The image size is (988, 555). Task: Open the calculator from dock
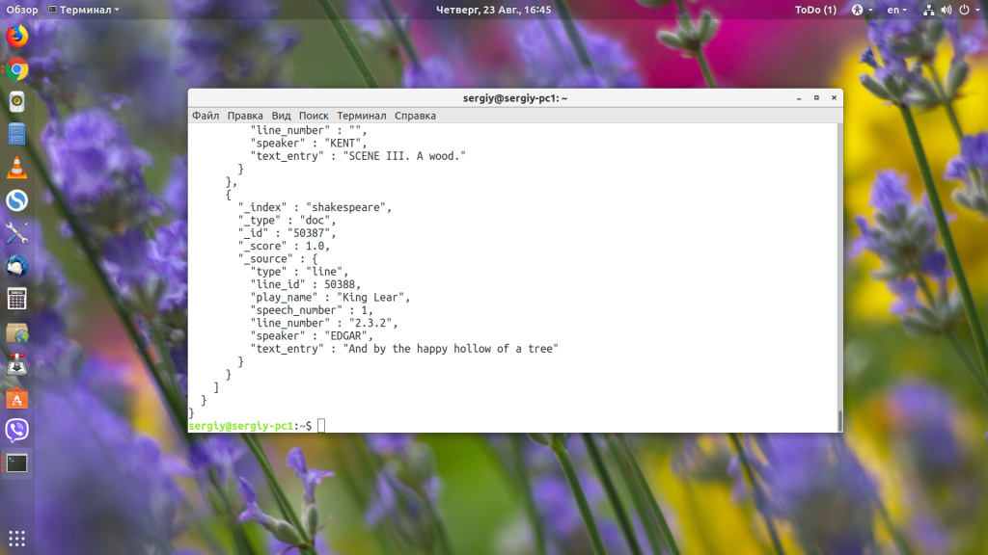click(17, 299)
